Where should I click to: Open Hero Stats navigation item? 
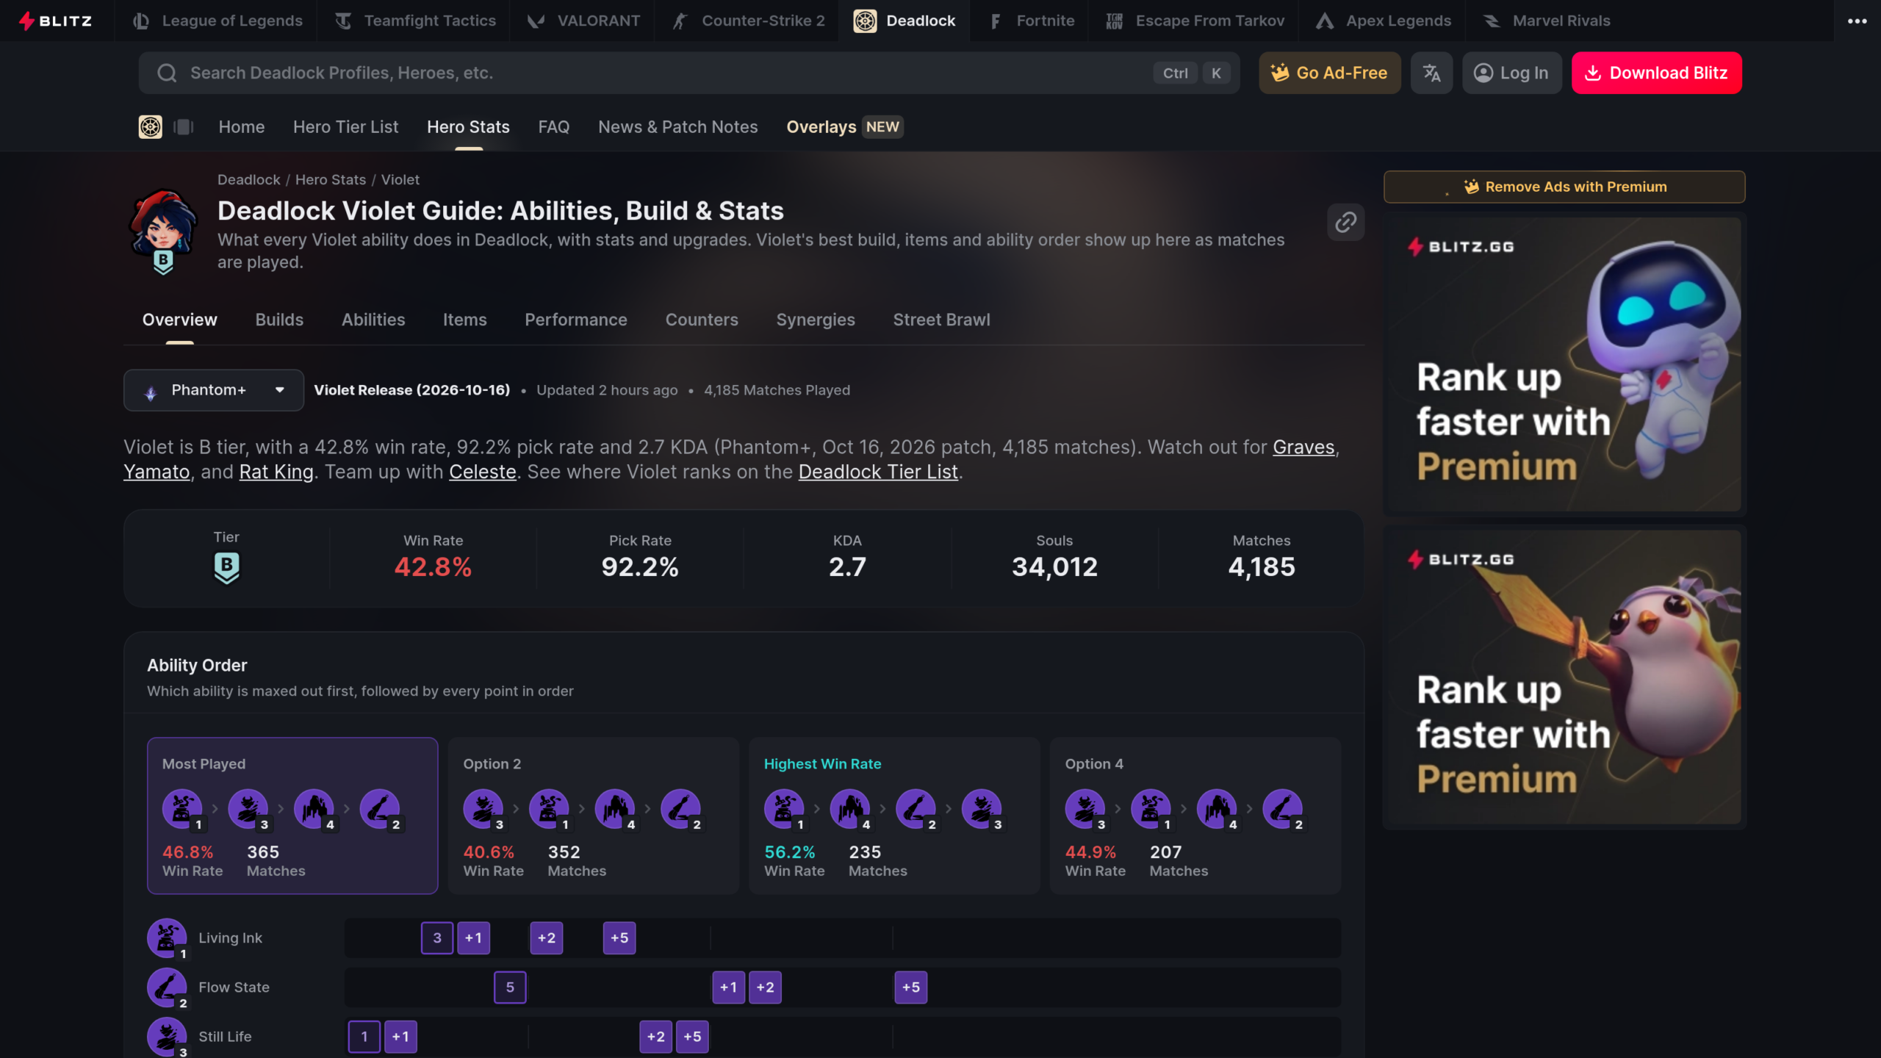pos(468,127)
